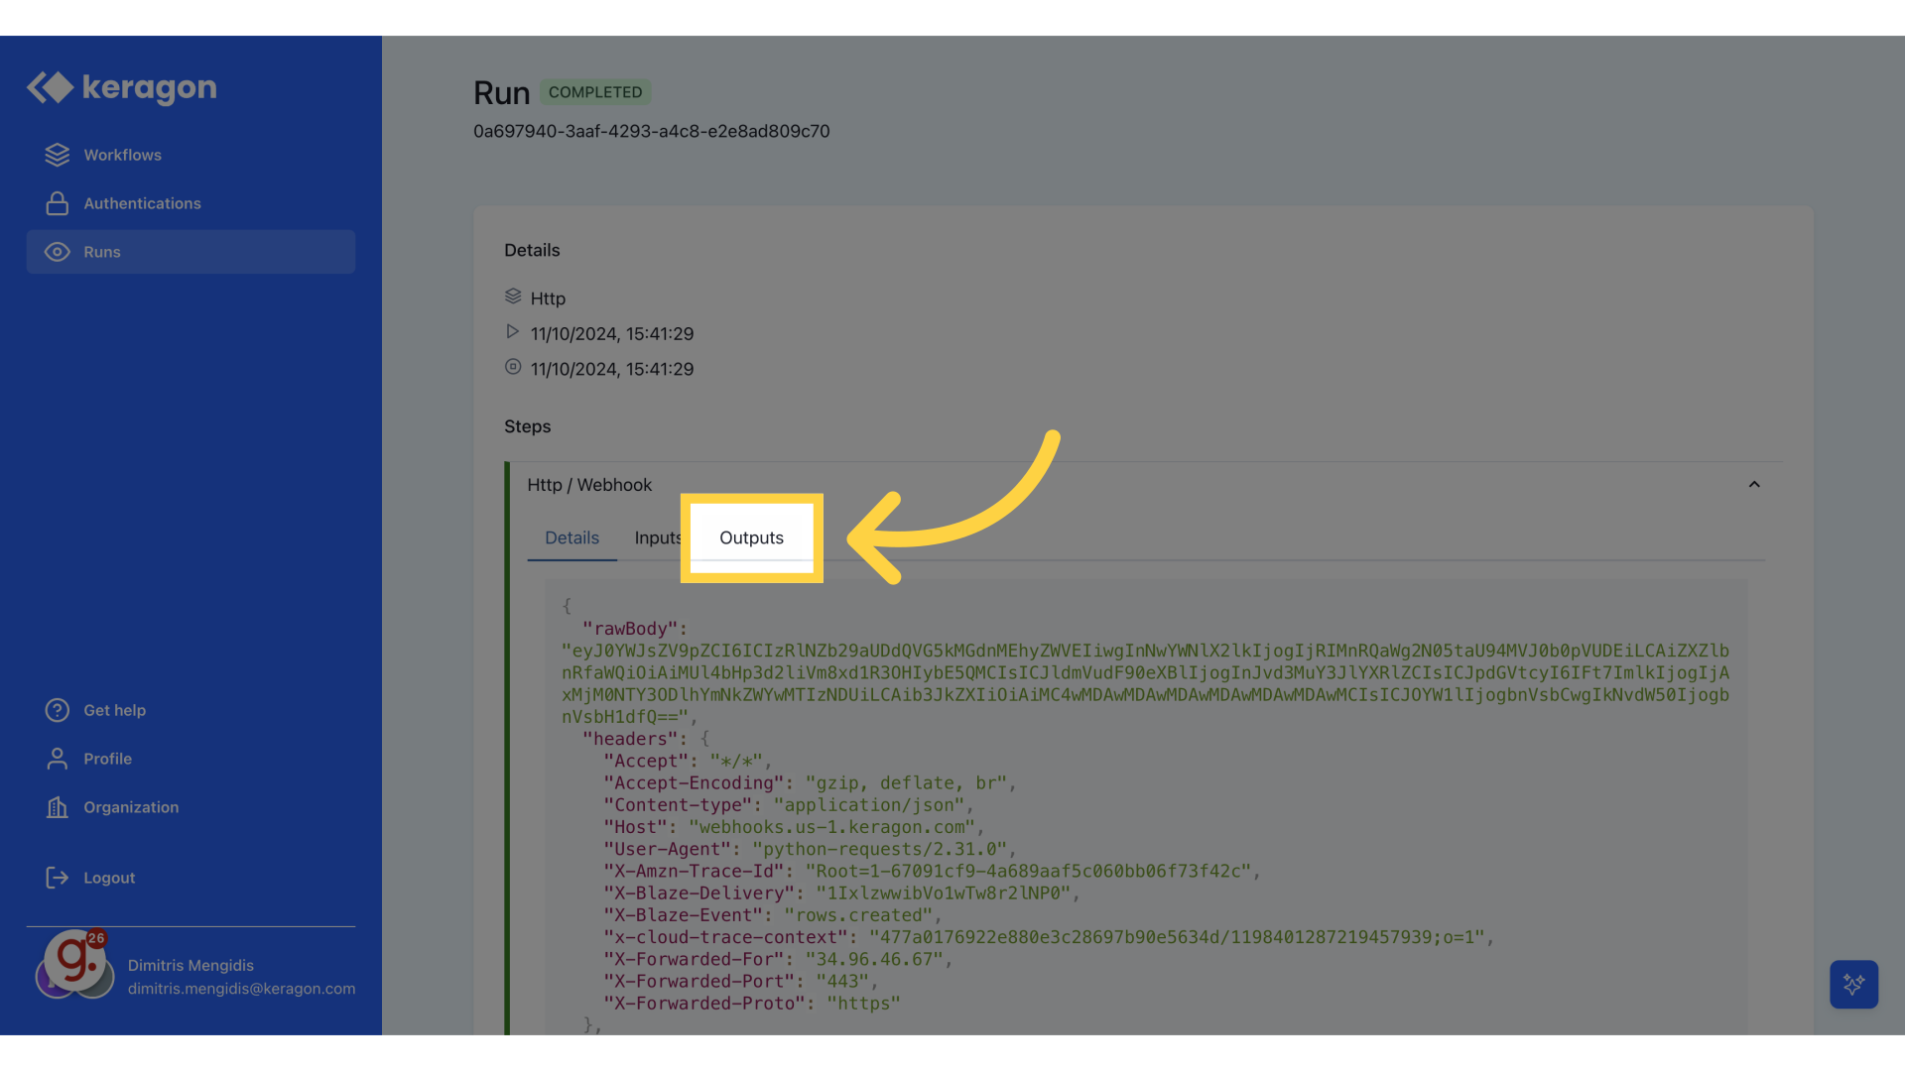Select the Details tab of the Webhook step
Screen dimensions: 1905x1071
(571, 537)
